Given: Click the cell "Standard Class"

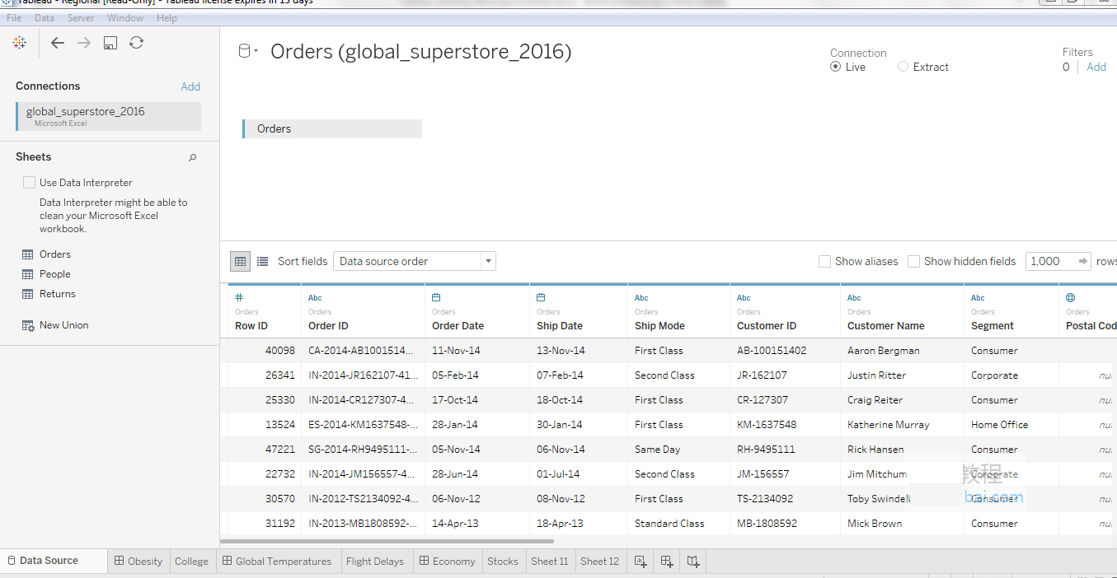Looking at the screenshot, I should pos(669,524).
